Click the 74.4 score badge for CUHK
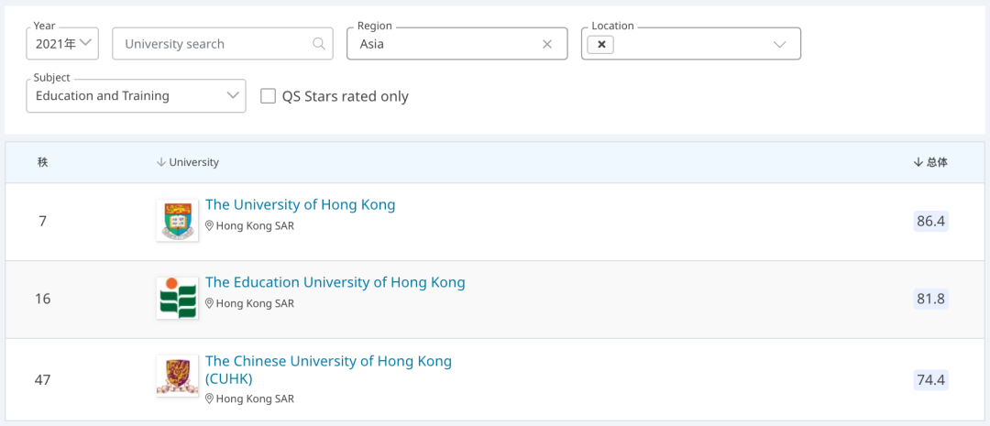This screenshot has height=426, width=990. tap(930, 380)
